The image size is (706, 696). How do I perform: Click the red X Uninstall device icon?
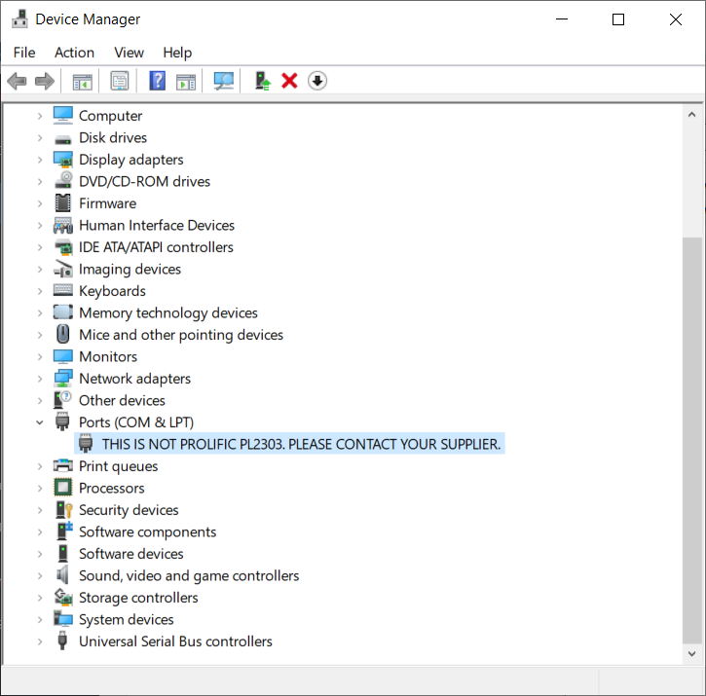click(x=289, y=81)
